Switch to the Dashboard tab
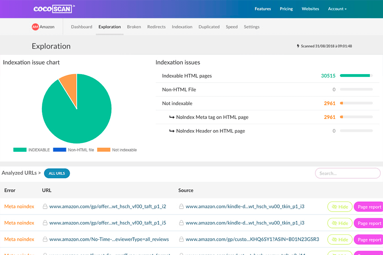This screenshot has height=255, width=383. tap(81, 27)
